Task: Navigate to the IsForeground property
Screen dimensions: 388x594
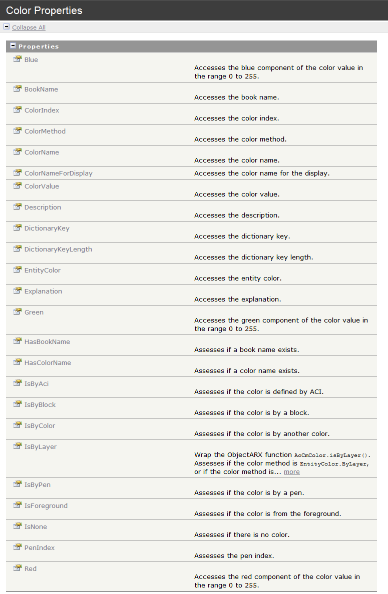Action: [46, 505]
